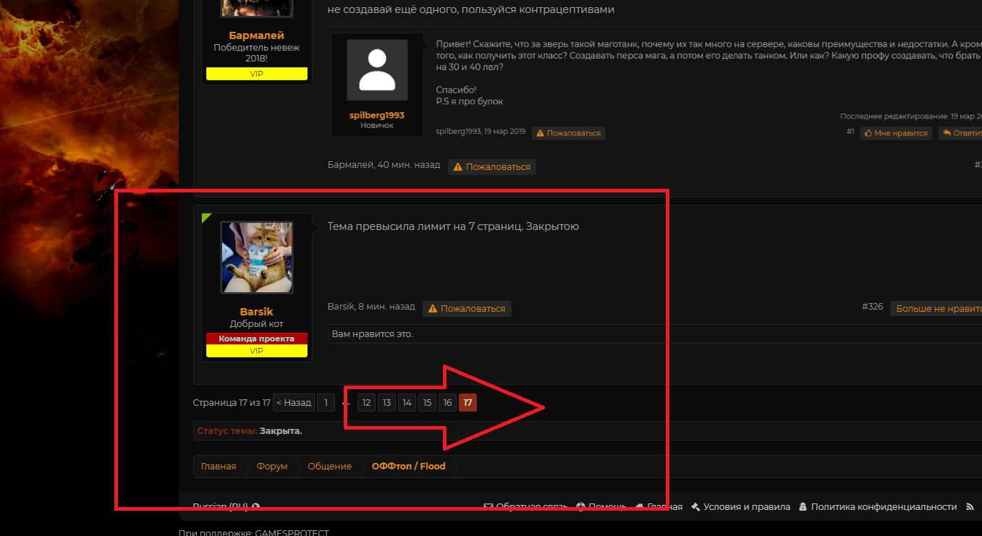The height and width of the screenshot is (536, 982).
Task: Report Barsik's post via Пожаловаться
Action: pyautogui.click(x=467, y=308)
